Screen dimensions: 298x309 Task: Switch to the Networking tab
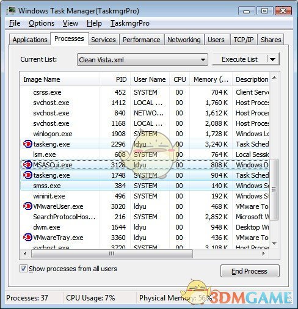[184, 40]
